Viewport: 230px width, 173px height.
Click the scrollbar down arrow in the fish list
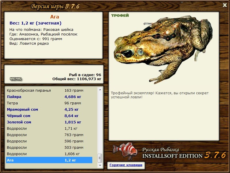(100, 166)
